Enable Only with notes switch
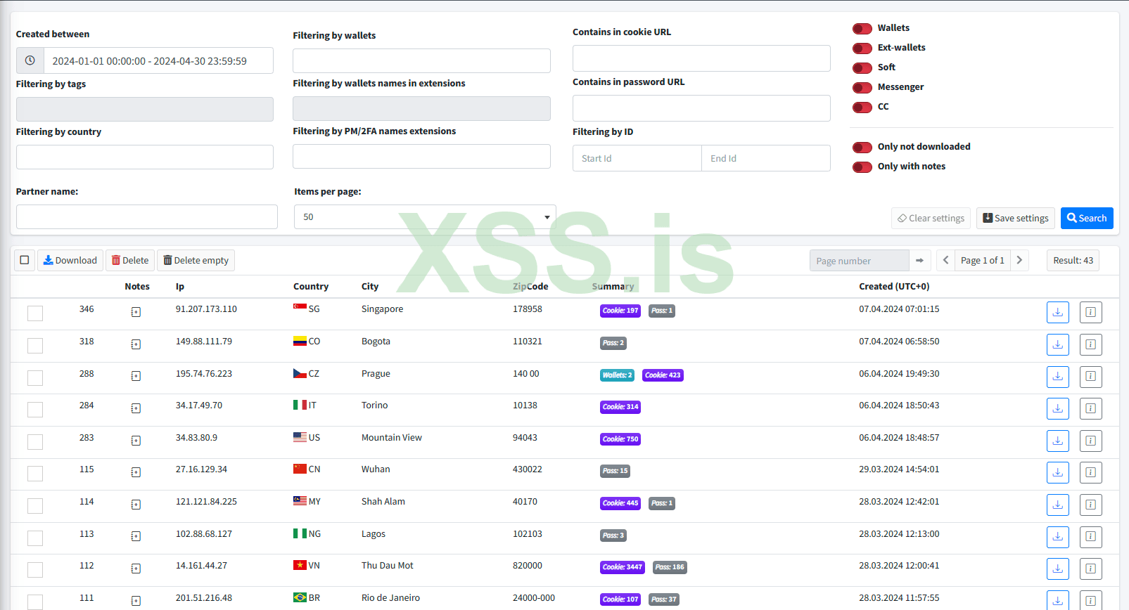 click(x=862, y=167)
